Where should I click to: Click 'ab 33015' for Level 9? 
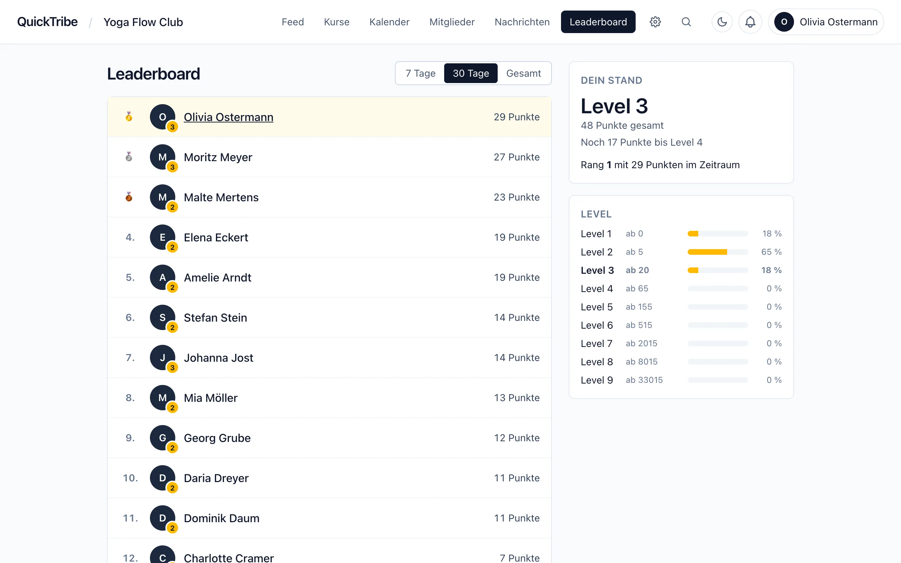point(644,380)
